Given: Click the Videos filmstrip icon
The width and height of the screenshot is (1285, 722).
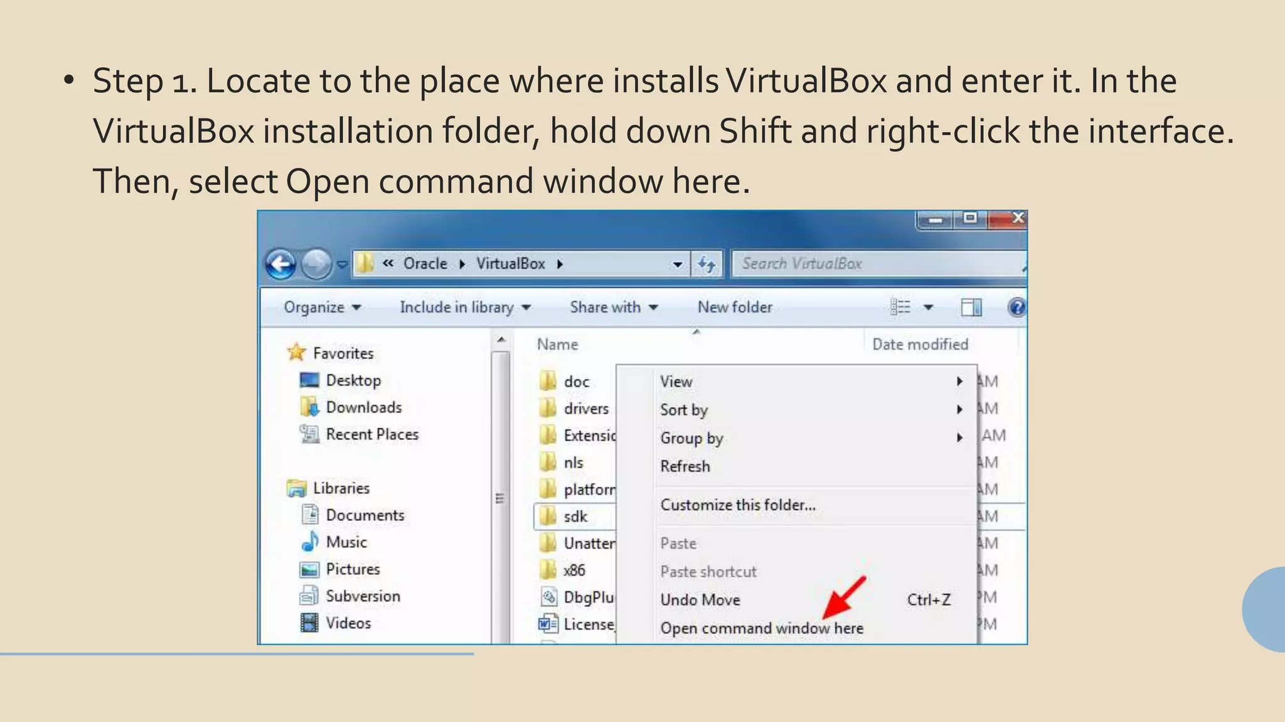Looking at the screenshot, I should (x=309, y=623).
